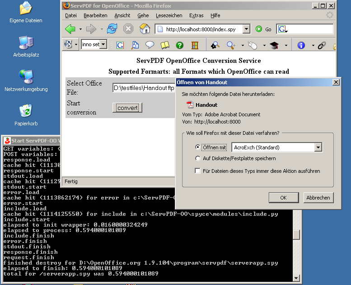
Task: Expand the 'inno set' search box dropdown
Action: click(x=103, y=44)
